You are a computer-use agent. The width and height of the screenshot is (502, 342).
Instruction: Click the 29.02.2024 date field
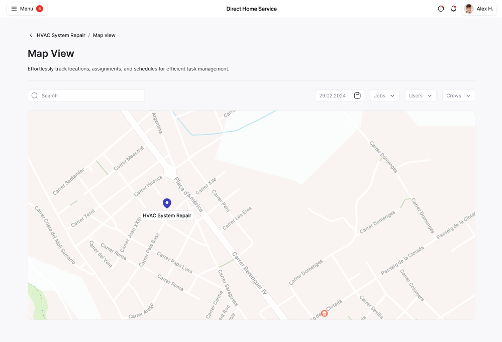[333, 95]
